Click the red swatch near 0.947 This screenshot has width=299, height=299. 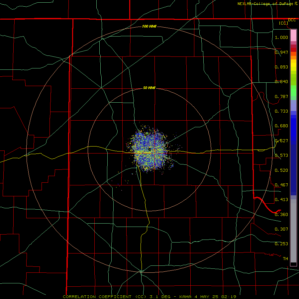click(293, 50)
